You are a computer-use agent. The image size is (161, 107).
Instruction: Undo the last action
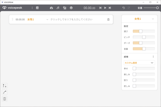click(x=124, y=8)
